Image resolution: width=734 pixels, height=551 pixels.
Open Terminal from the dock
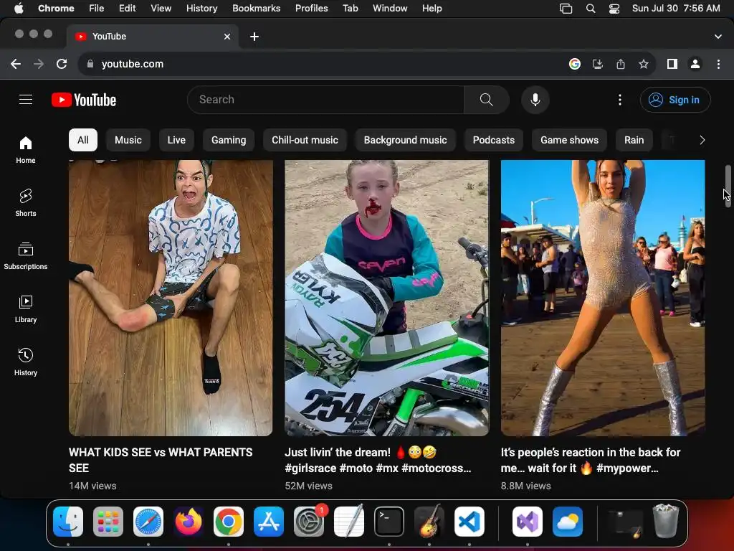[x=389, y=522]
